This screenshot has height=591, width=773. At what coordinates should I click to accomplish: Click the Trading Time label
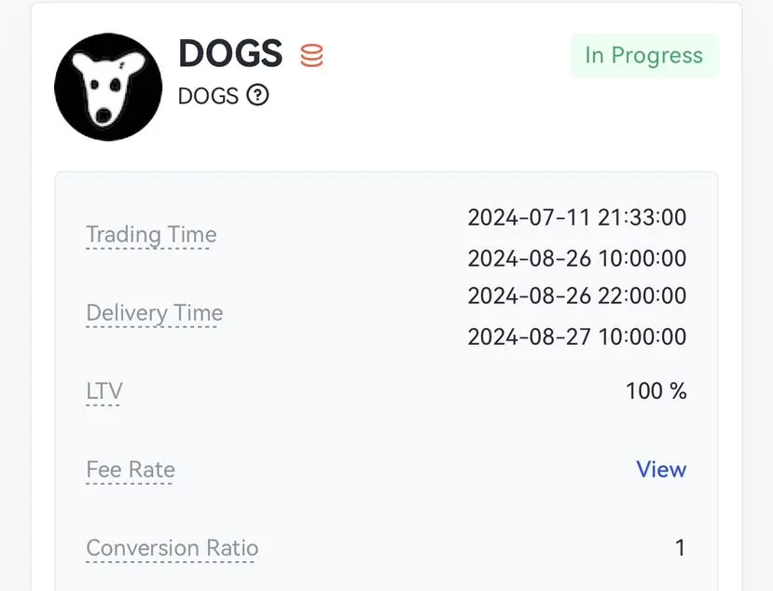151,235
